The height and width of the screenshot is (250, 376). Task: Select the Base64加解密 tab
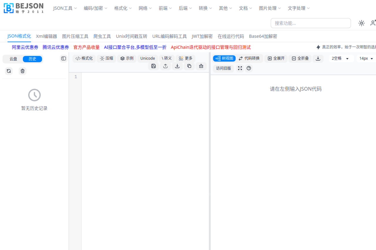(x=263, y=36)
